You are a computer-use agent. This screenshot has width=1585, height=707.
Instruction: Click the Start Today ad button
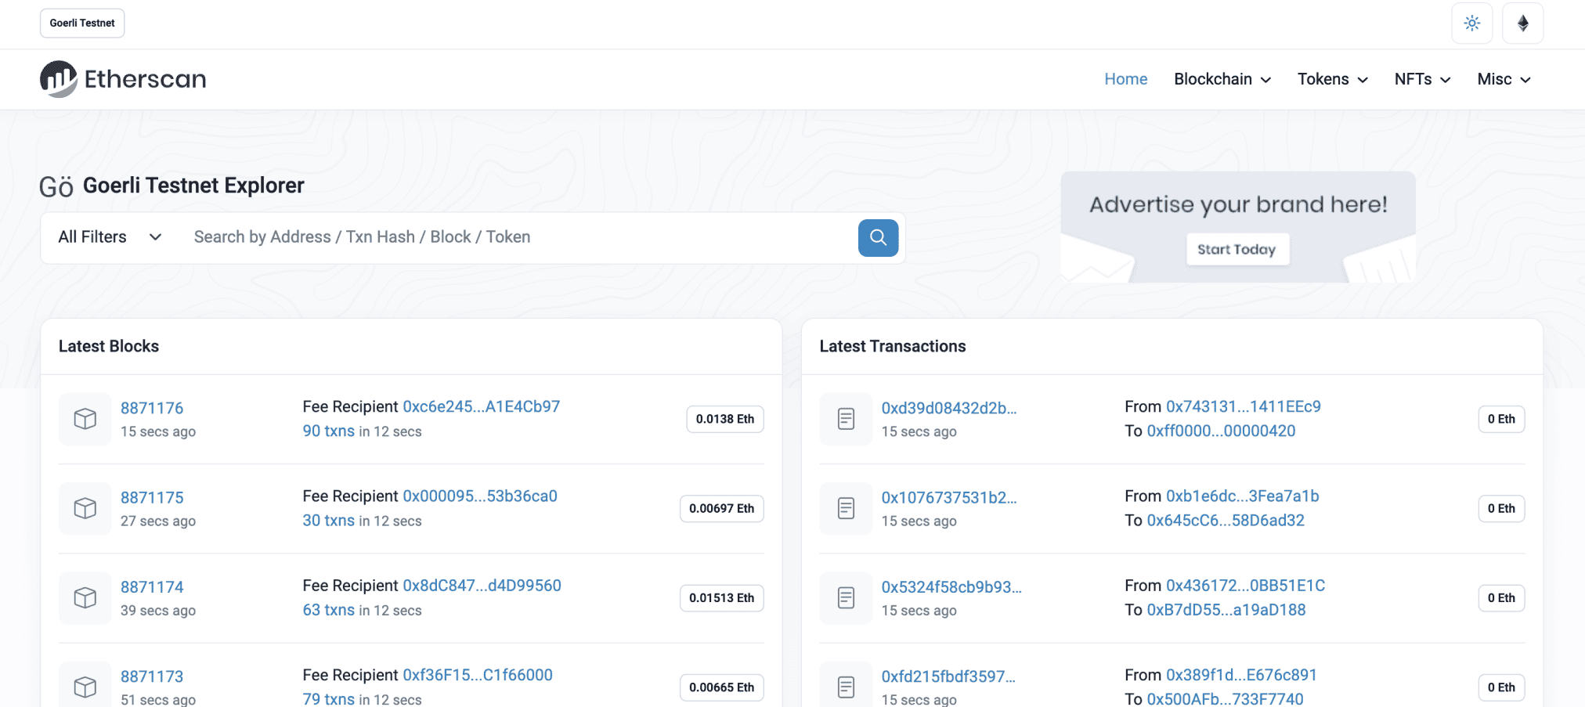[1237, 249]
